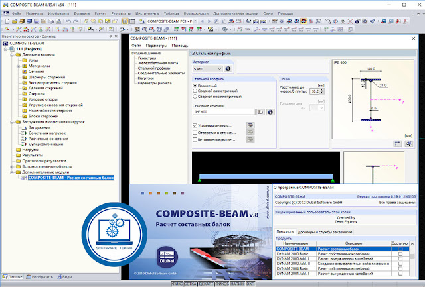Screen dimensions: 425x287
Task: Go to previous module case arrow
Action: (x=202, y=21)
